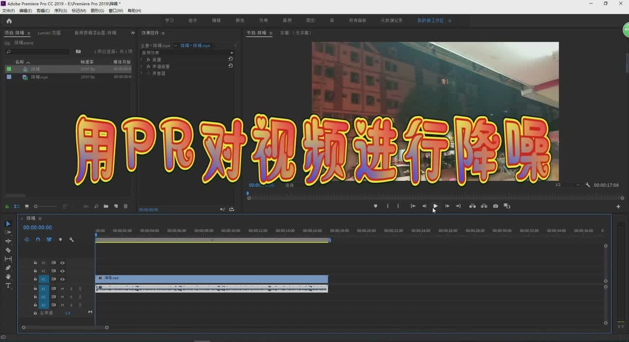
Task: Open the 序列(S) menu
Action: (x=60, y=10)
